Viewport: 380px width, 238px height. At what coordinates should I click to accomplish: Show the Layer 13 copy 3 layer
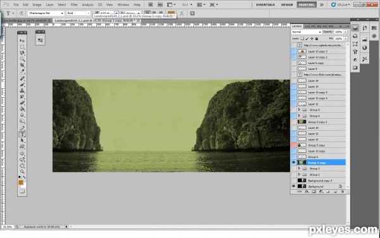(x=293, y=51)
